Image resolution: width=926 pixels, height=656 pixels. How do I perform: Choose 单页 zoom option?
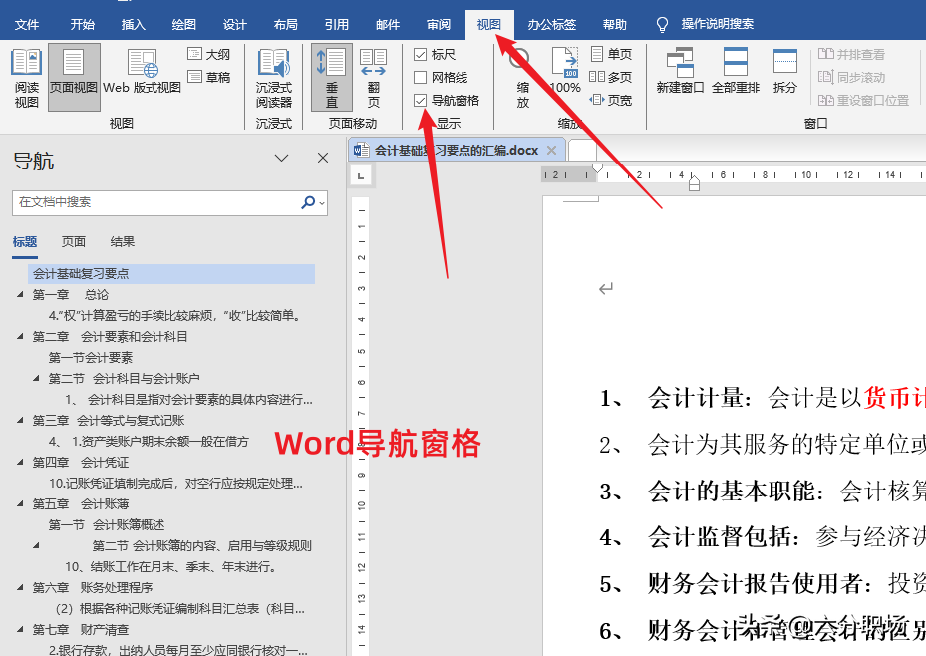point(611,54)
